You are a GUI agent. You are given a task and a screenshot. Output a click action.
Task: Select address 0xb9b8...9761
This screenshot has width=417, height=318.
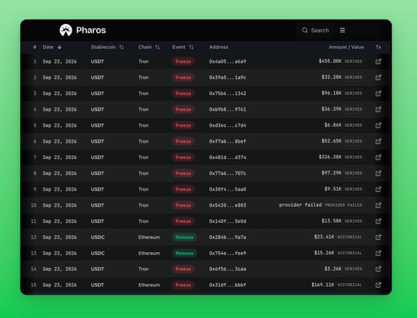(228, 109)
